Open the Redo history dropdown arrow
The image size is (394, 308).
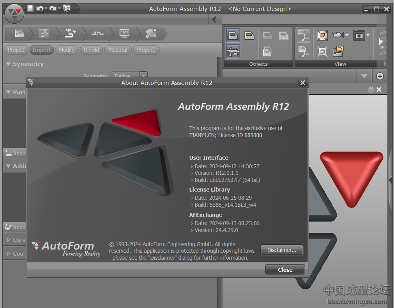pos(59,9)
